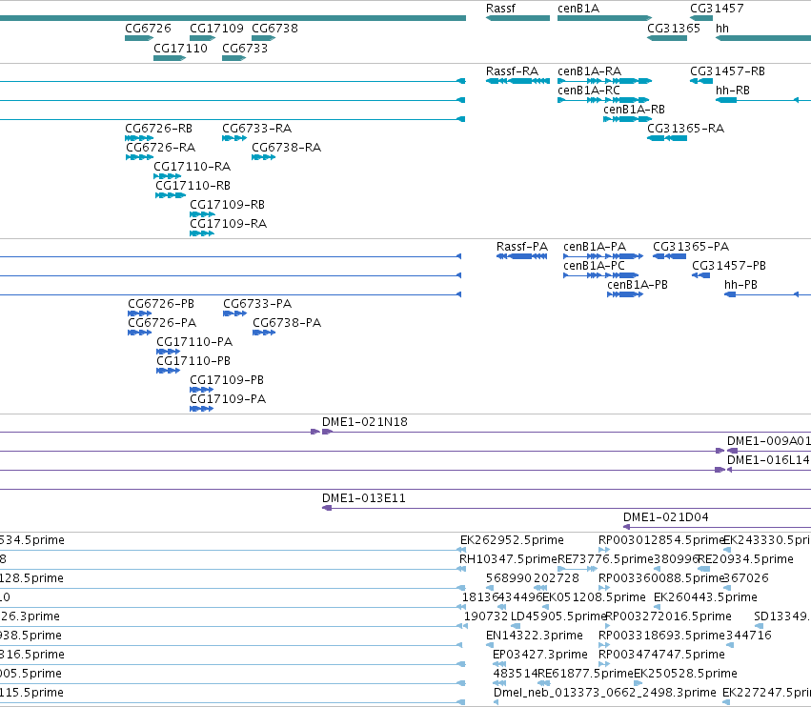
Task: Click the hh-RB transcript feature
Action: [x=763, y=100]
